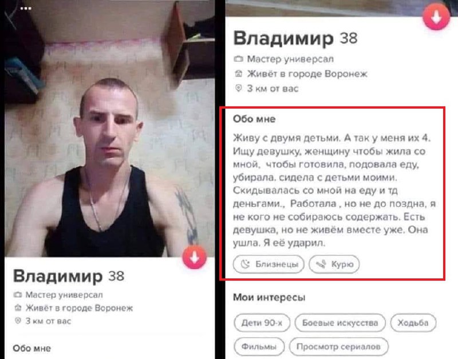This screenshot has height=359, width=458.
Task: Tap the Владимир 38 name on the left card
Action: pyautogui.click(x=69, y=276)
